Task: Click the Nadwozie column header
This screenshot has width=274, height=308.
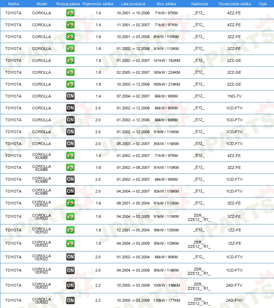Action: [x=200, y=4]
